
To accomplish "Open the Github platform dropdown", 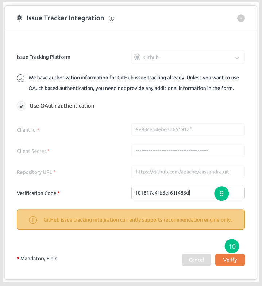I will coord(188,57).
